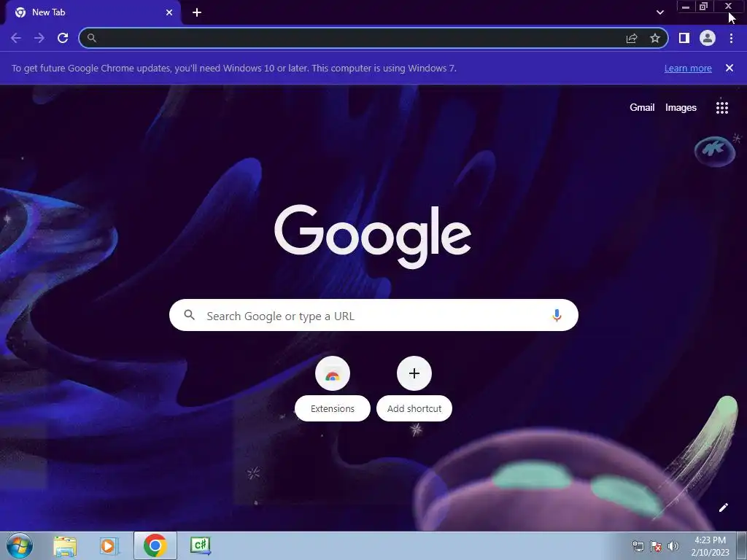
Task: Click the magnifier icon in Google search box
Action: 190,315
